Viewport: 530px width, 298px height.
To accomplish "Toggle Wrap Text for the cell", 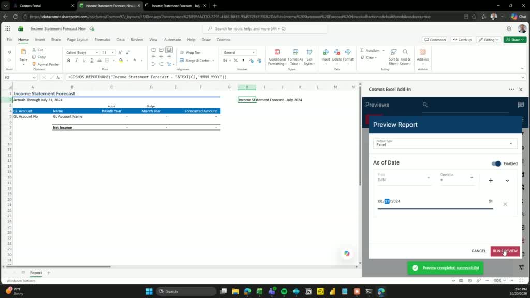I will tap(190, 53).
